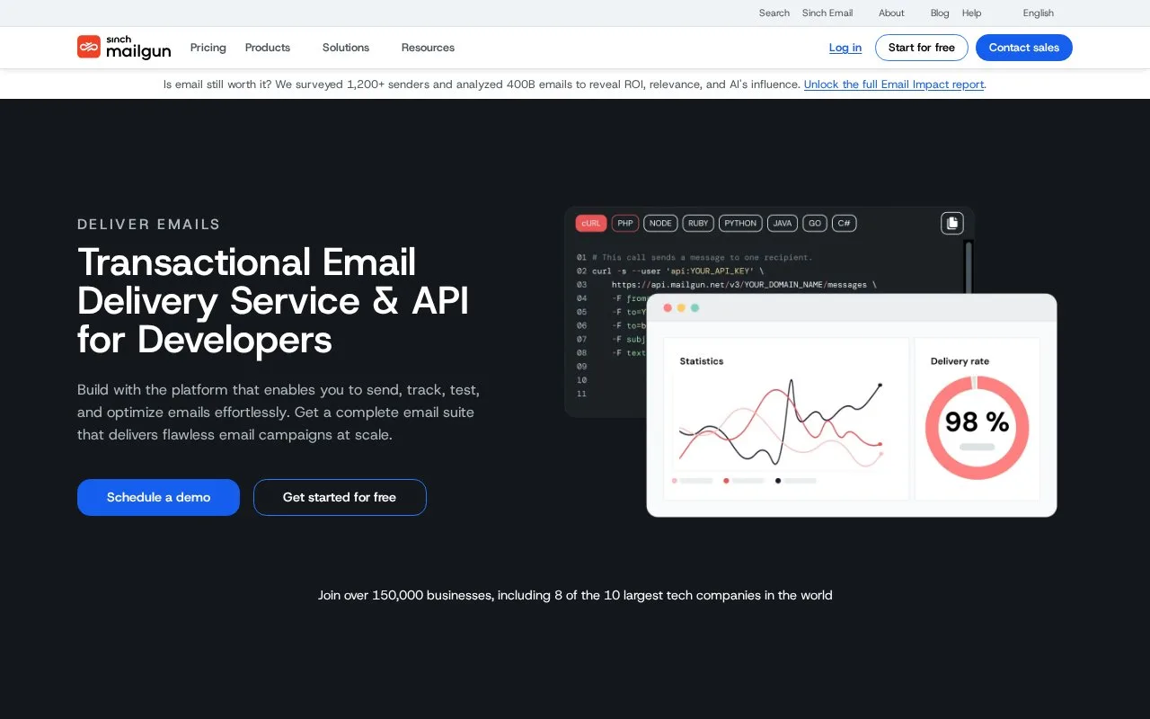Viewport: 1150px width, 719px height.
Task: Expand the Resources navigation menu
Action: coord(428,48)
